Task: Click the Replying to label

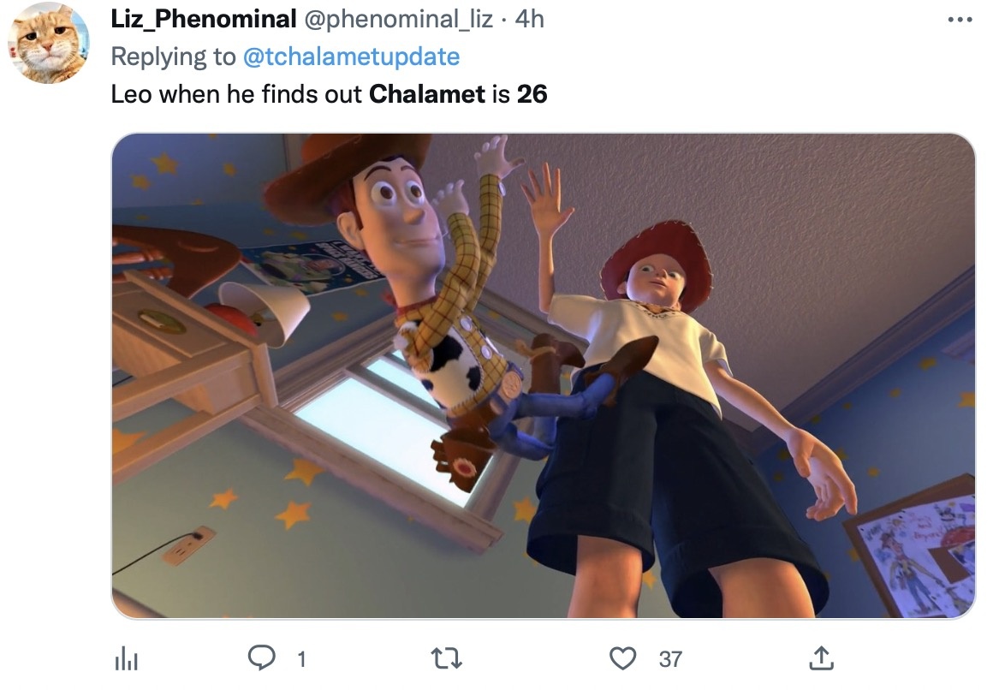Action: point(173,57)
